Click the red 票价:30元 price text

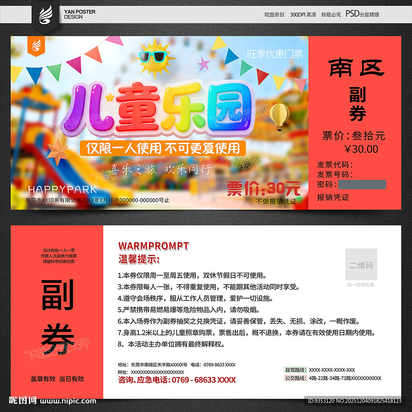[264, 186]
